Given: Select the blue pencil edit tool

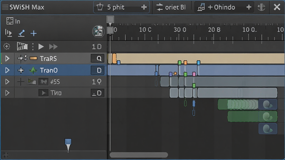Looking at the screenshot, I should tap(21, 33).
